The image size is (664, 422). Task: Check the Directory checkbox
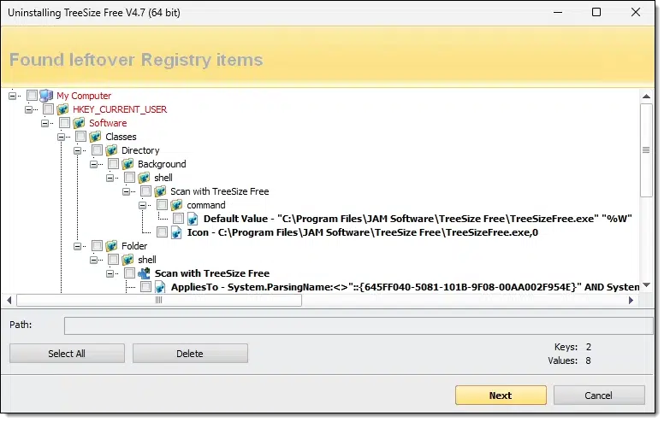97,150
